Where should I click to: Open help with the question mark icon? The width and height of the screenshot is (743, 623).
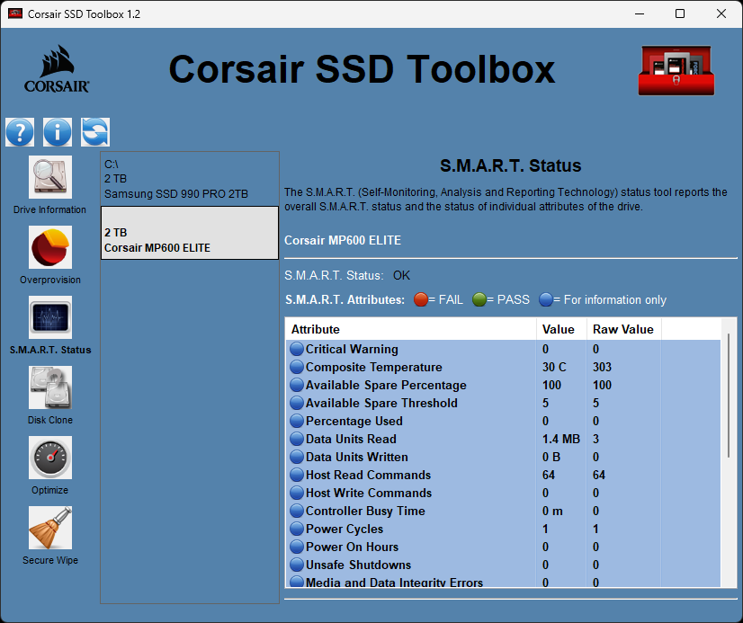(x=19, y=131)
